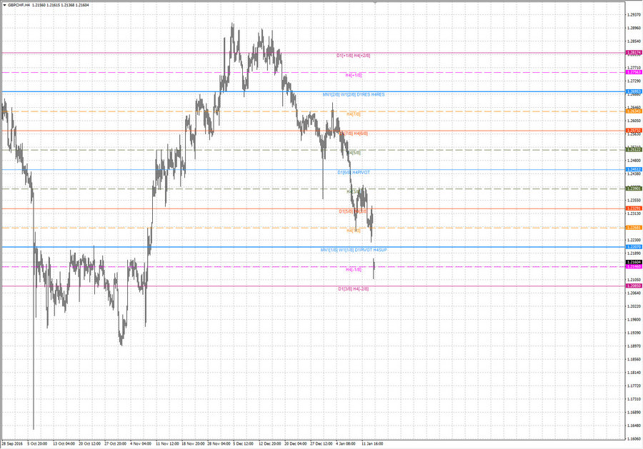The height and width of the screenshot is (449, 643).
Task: Click the small triangle before the GBPCHF,H4 title
Action: (x=4, y=5)
